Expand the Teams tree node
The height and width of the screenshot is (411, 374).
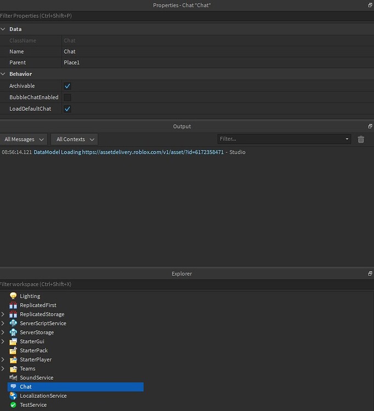[x=3, y=369]
